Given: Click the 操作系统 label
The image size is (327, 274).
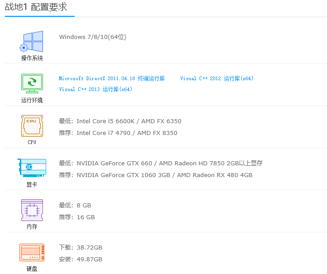Looking at the screenshot, I should [x=32, y=58].
